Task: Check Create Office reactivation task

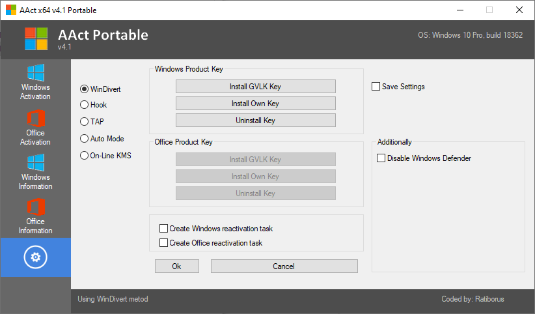Action: click(163, 243)
